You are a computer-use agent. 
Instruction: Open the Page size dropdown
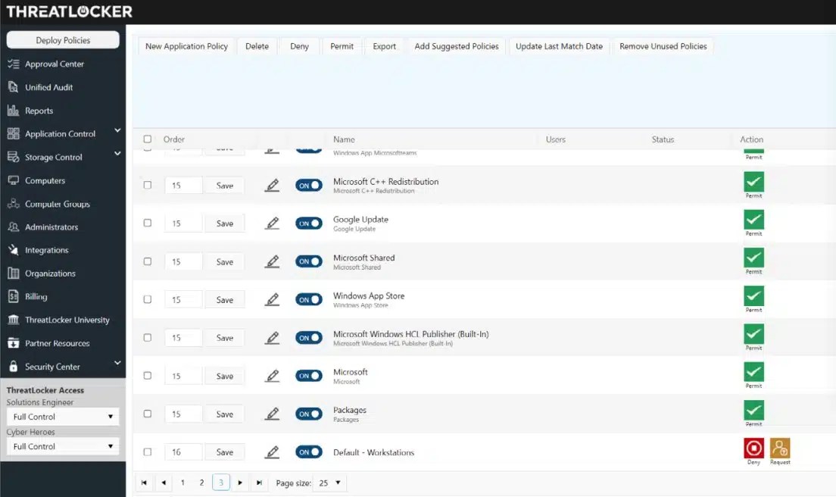click(x=328, y=482)
